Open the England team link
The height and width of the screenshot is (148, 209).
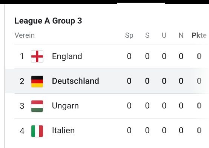[x=67, y=56]
